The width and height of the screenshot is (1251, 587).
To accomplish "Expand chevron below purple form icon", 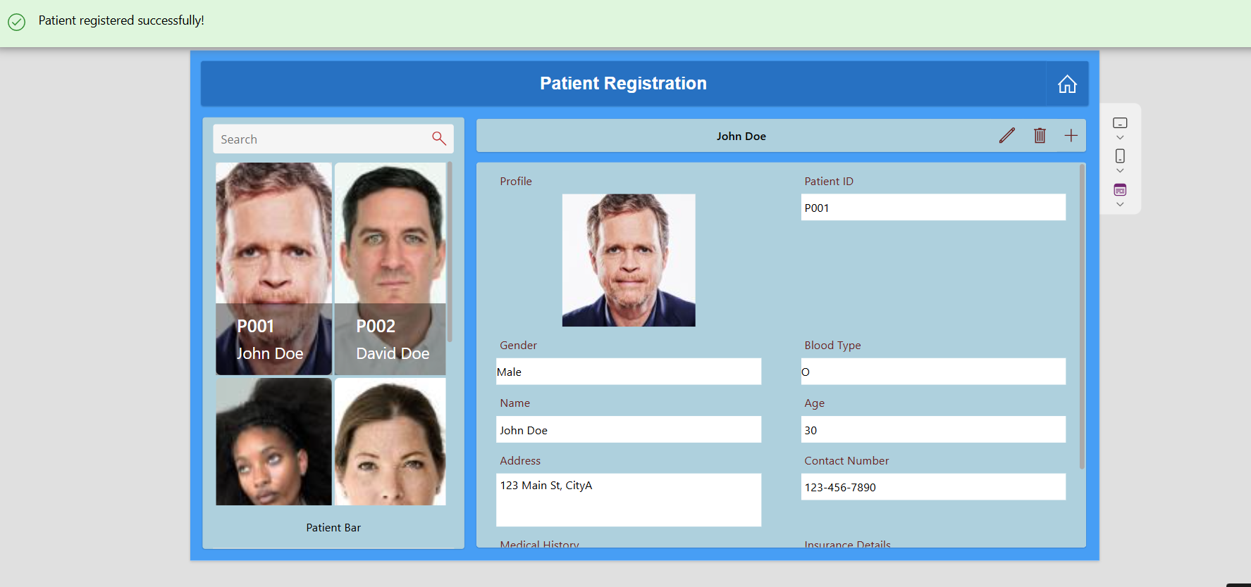I will tap(1120, 205).
